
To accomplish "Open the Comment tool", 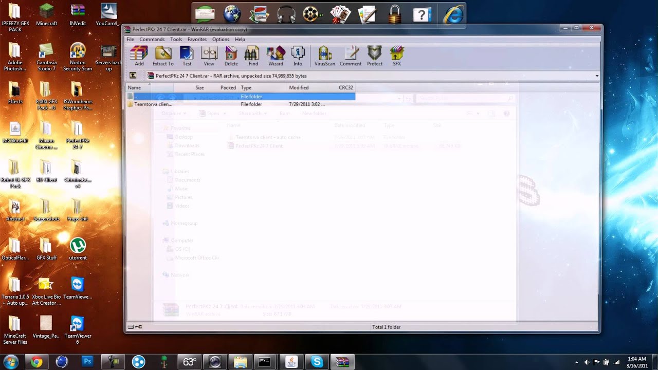I will click(x=351, y=56).
